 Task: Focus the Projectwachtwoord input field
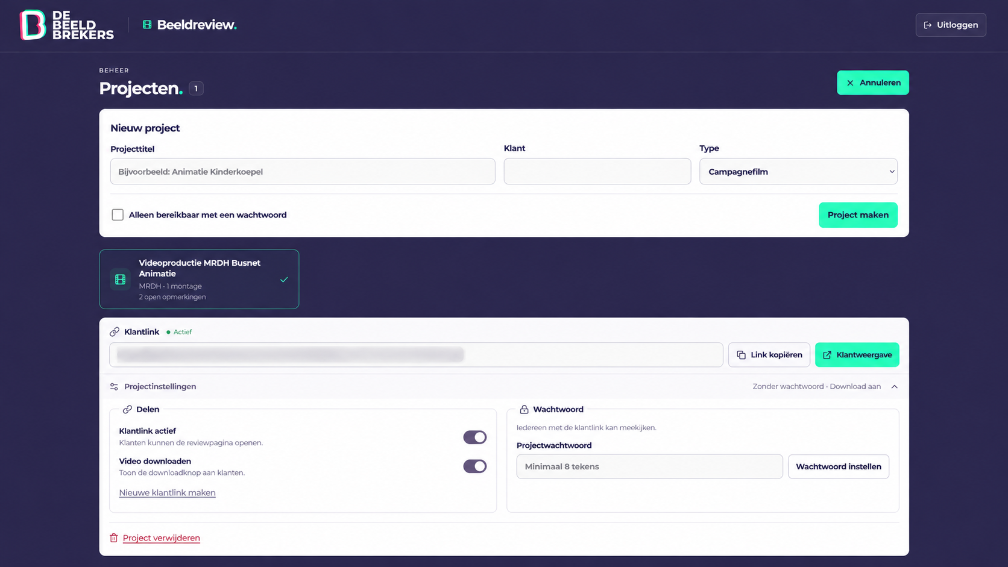650,467
